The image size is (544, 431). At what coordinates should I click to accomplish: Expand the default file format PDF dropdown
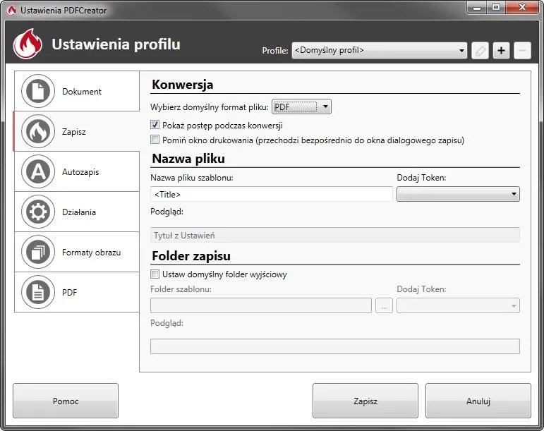point(301,107)
